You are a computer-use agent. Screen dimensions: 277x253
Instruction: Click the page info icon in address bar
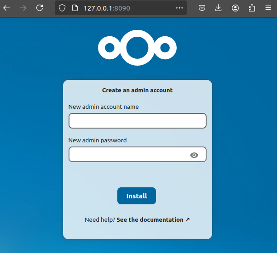click(x=75, y=8)
